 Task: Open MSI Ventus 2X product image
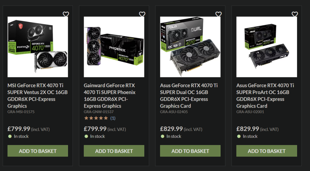38,47
